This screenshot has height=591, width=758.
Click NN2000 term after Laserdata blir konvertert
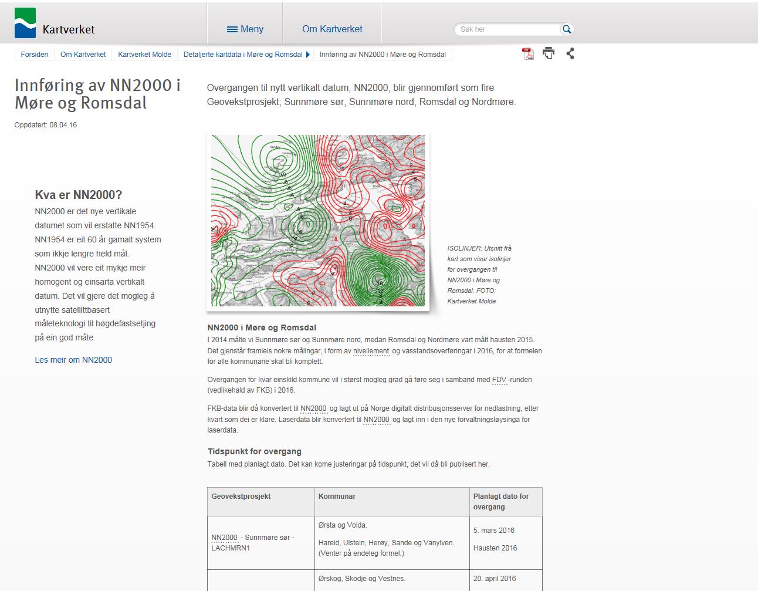377,420
